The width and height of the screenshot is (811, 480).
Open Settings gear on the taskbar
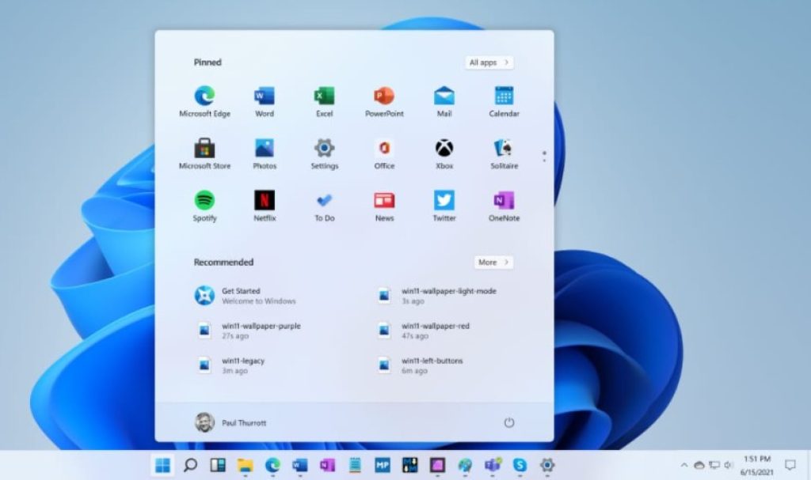(x=547, y=466)
